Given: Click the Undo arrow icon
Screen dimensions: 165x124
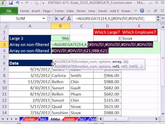Looking at the screenshot, I should [x=18, y=3].
